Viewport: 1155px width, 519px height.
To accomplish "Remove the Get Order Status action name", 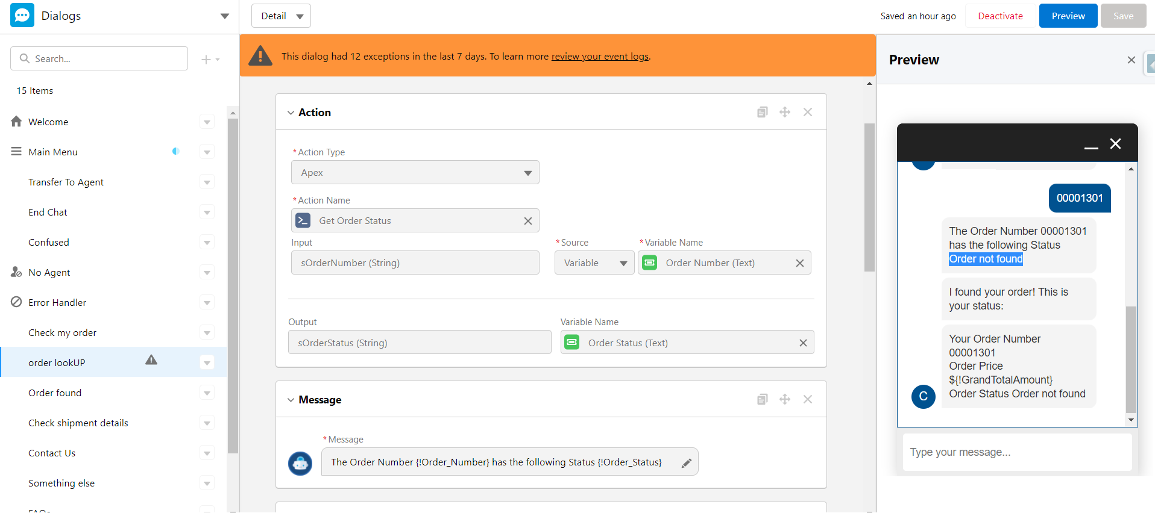I will (x=527, y=221).
